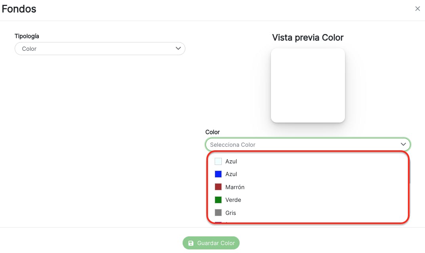The height and width of the screenshot is (253, 425).
Task: Select the Azul label beside the dark blue swatch
Action: [231, 174]
